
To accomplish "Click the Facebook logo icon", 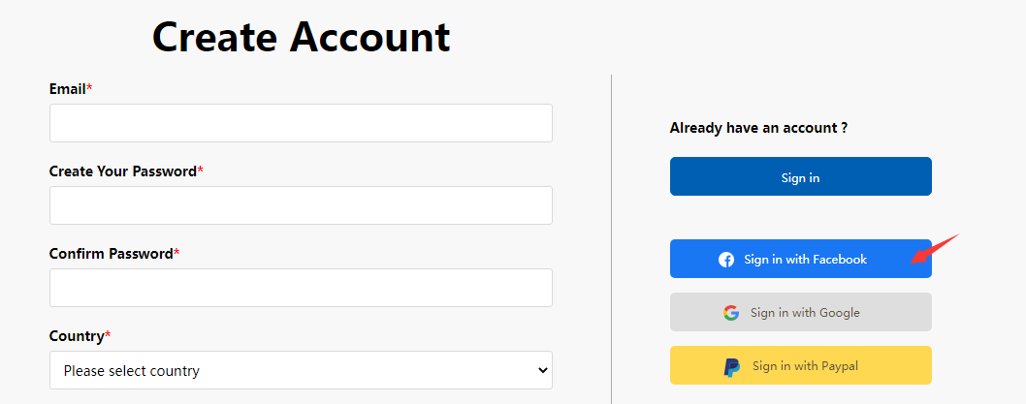I will pyautogui.click(x=726, y=260).
